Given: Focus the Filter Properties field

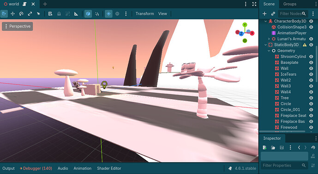Looking at the screenshot, I should pos(284,165).
